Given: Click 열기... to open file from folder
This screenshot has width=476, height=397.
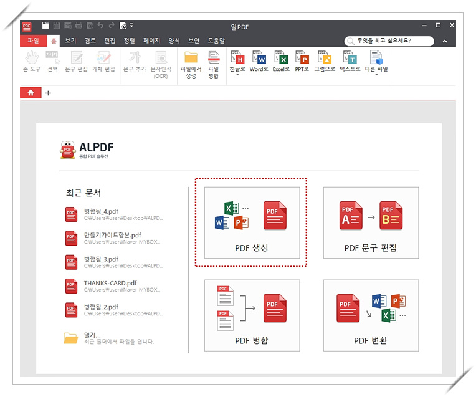Looking at the screenshot, I should point(109,338).
